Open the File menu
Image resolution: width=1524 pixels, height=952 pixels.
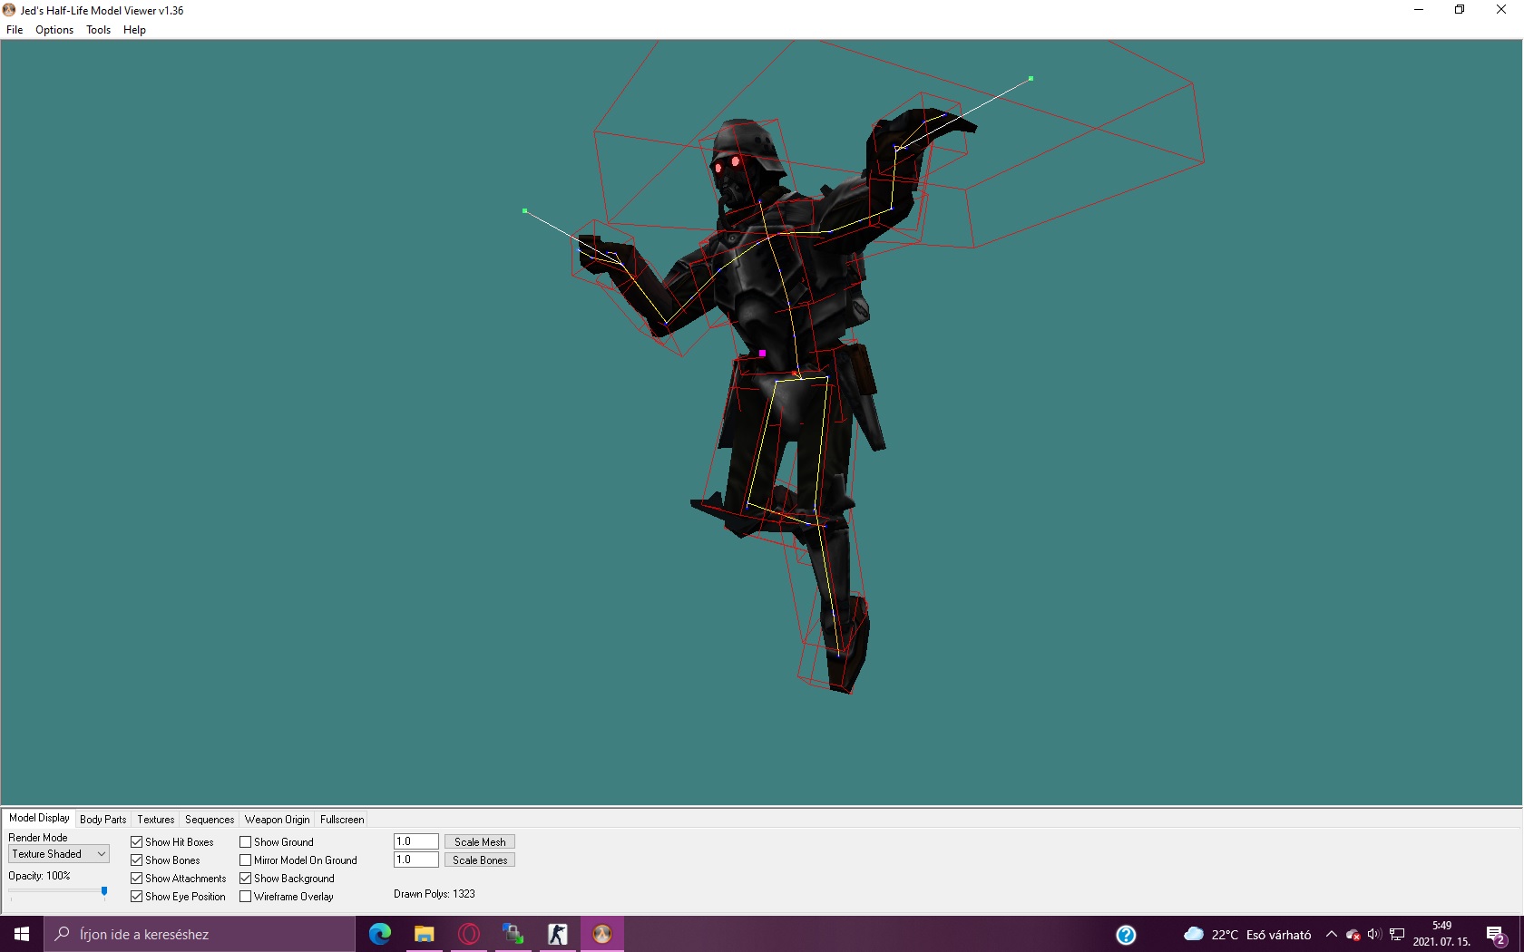pos(15,30)
